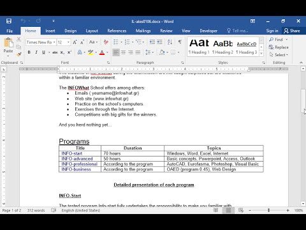Click the Find magnifier button

tap(276, 40)
